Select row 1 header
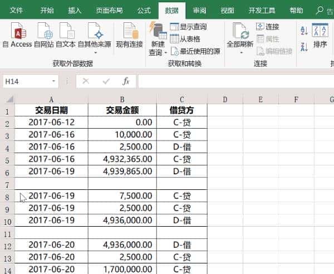Screen dimensions: 334x274 coord(7,111)
